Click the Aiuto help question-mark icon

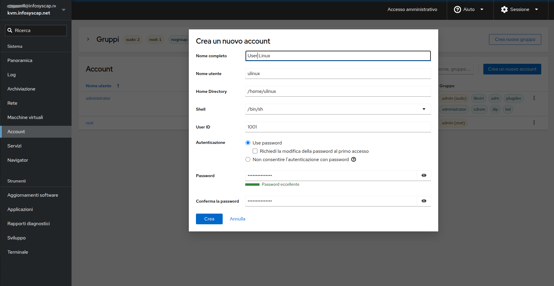pos(457,9)
